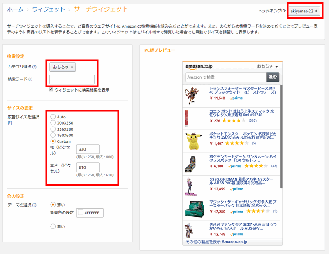The image size is (329, 254).
Task: Click the 検索ワード input field
Action: (x=72, y=79)
